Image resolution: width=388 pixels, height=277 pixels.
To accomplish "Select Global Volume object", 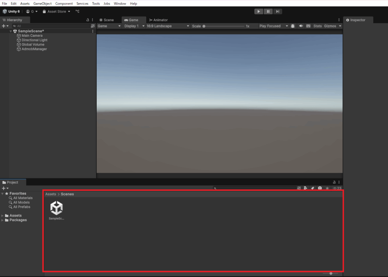I will tap(33, 45).
